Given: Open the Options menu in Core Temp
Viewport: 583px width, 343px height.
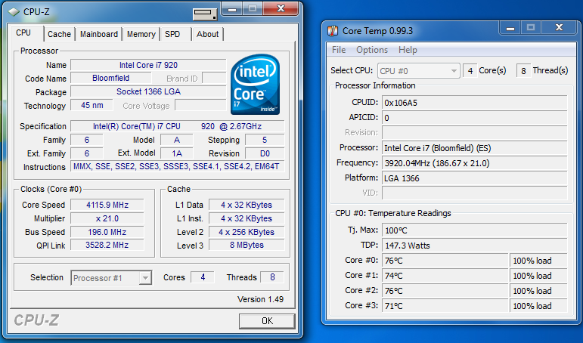Looking at the screenshot, I should click(371, 50).
